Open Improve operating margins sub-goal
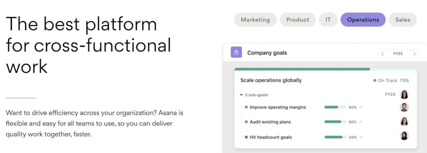Image resolution: width=427 pixels, height=153 pixels. (x=278, y=107)
